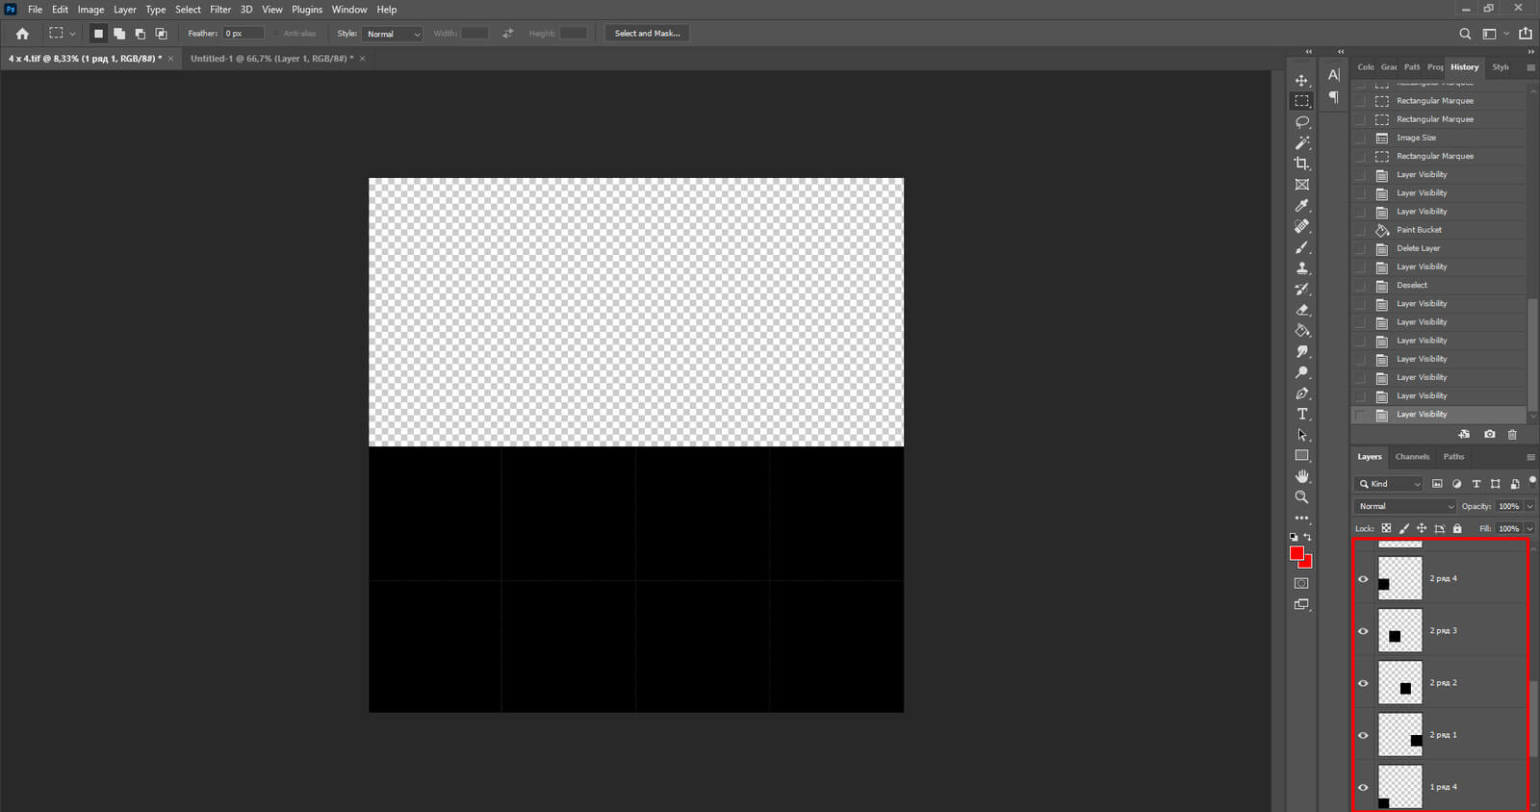Open the Filter menu
Image resolution: width=1540 pixels, height=812 pixels.
tap(220, 10)
